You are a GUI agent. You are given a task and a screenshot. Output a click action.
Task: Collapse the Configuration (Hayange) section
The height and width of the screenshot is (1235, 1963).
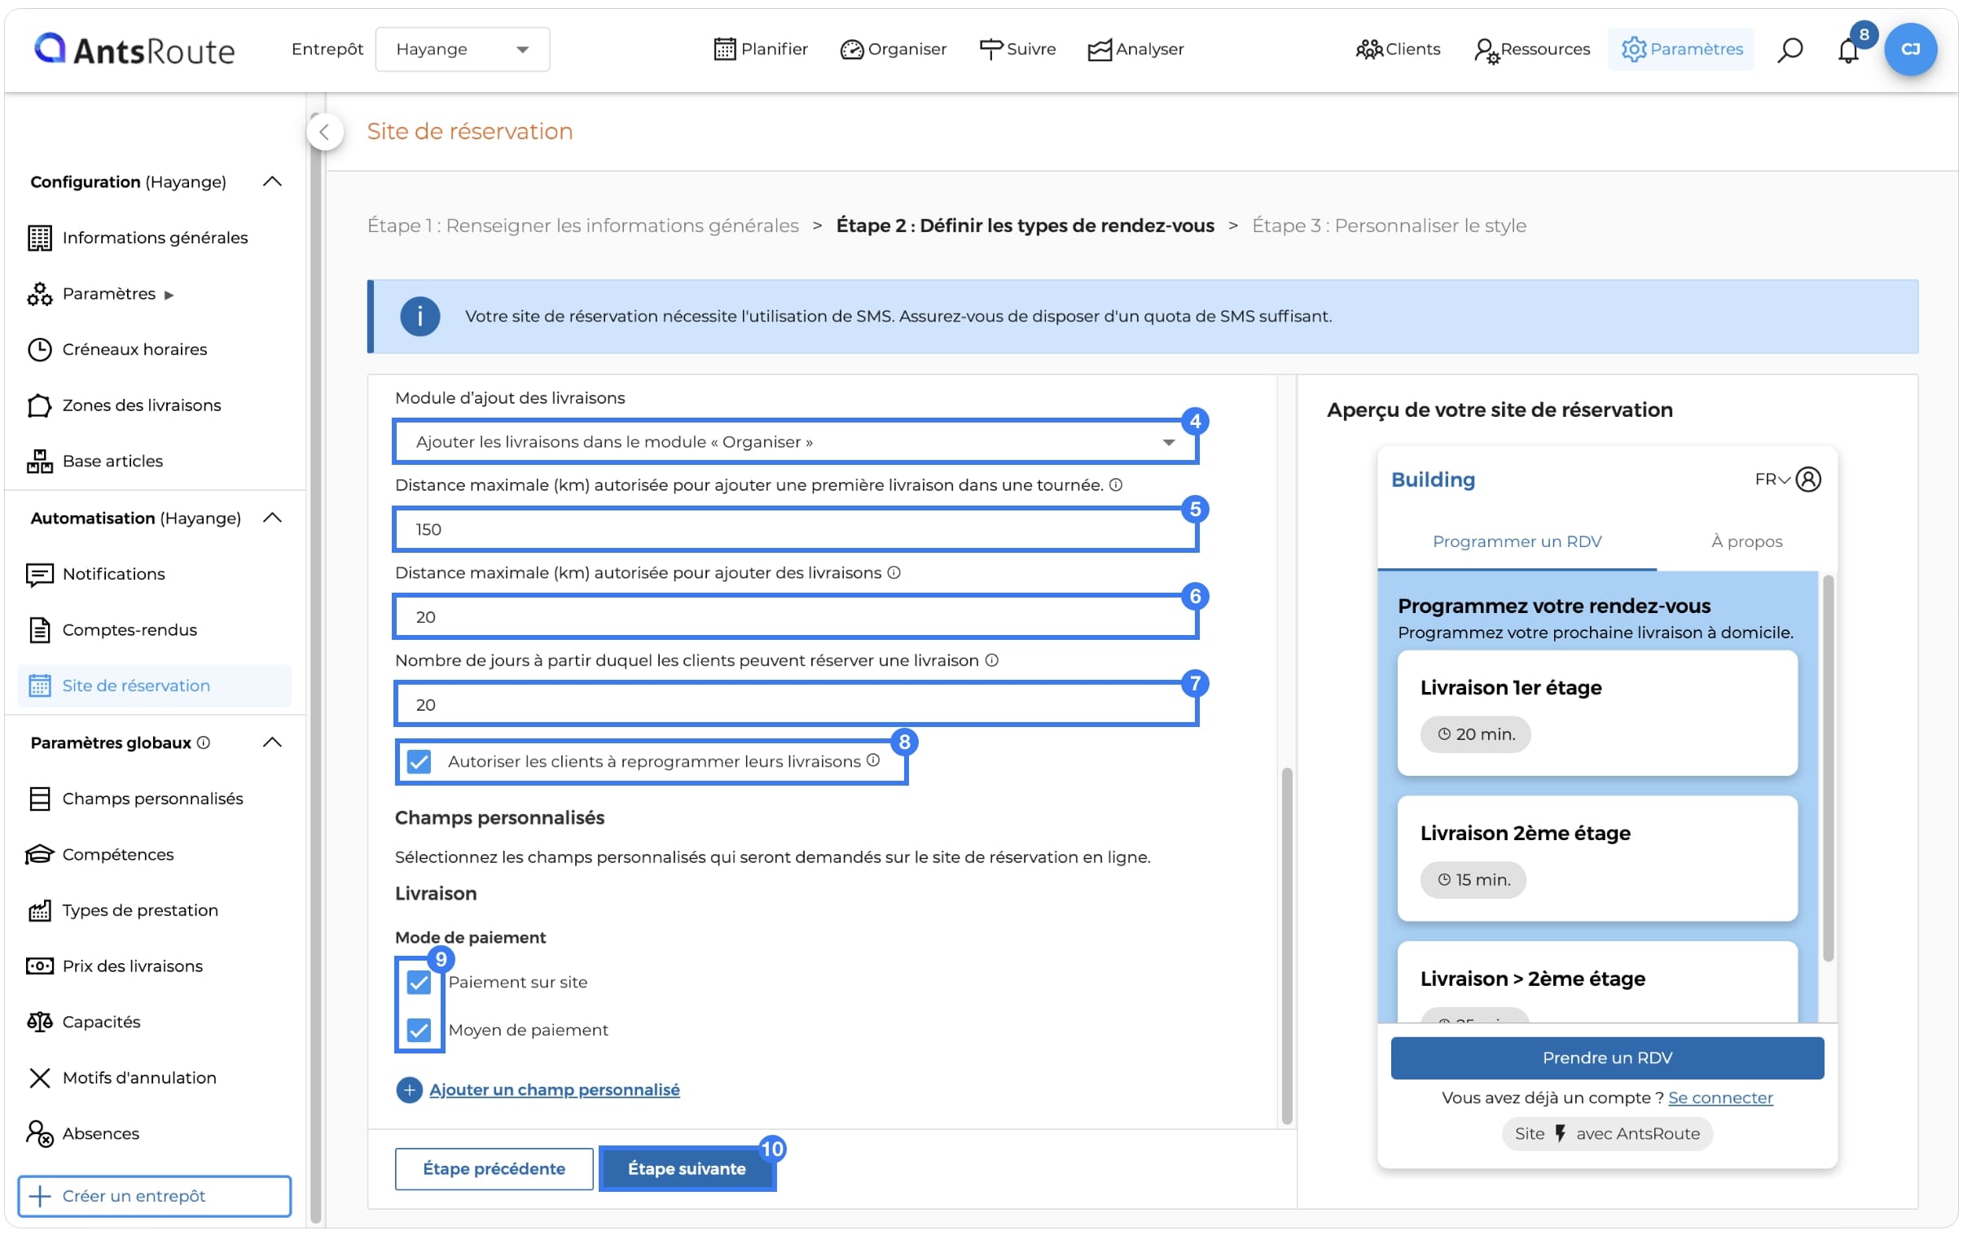coord(272,182)
